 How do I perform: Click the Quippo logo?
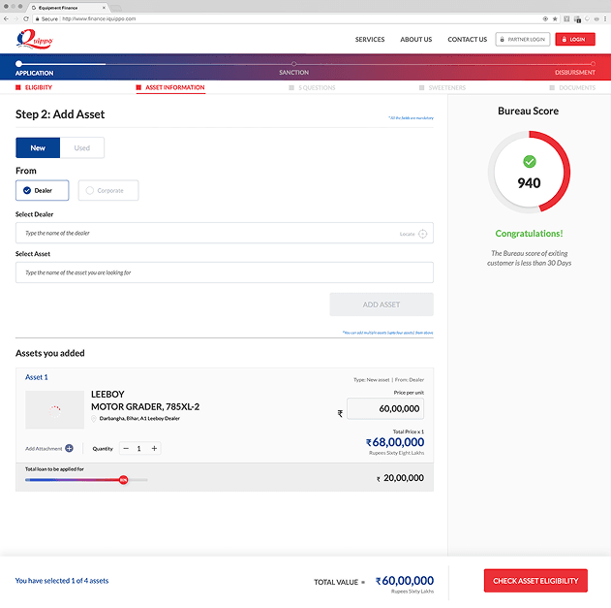(34, 39)
